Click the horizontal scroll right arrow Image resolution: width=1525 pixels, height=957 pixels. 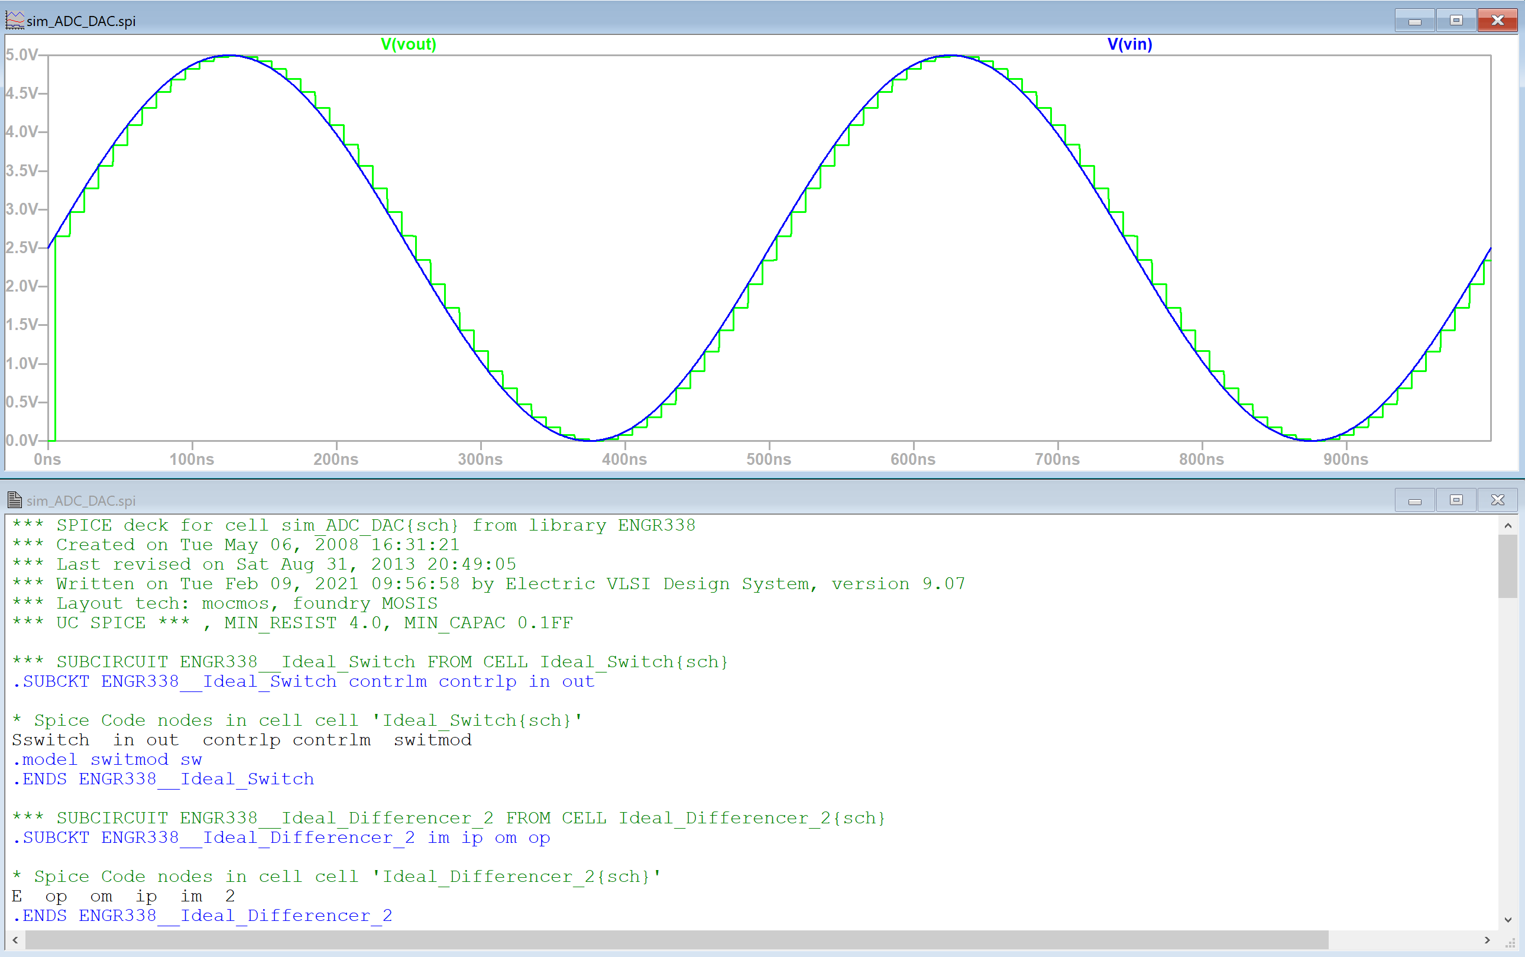pyautogui.click(x=1487, y=940)
